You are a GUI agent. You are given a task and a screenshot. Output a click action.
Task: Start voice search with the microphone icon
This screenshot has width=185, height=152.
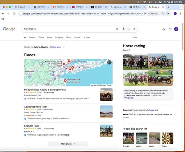[123, 29]
